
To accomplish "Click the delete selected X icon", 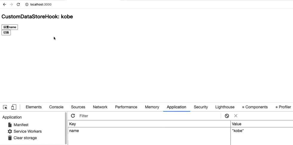I will [236, 116].
